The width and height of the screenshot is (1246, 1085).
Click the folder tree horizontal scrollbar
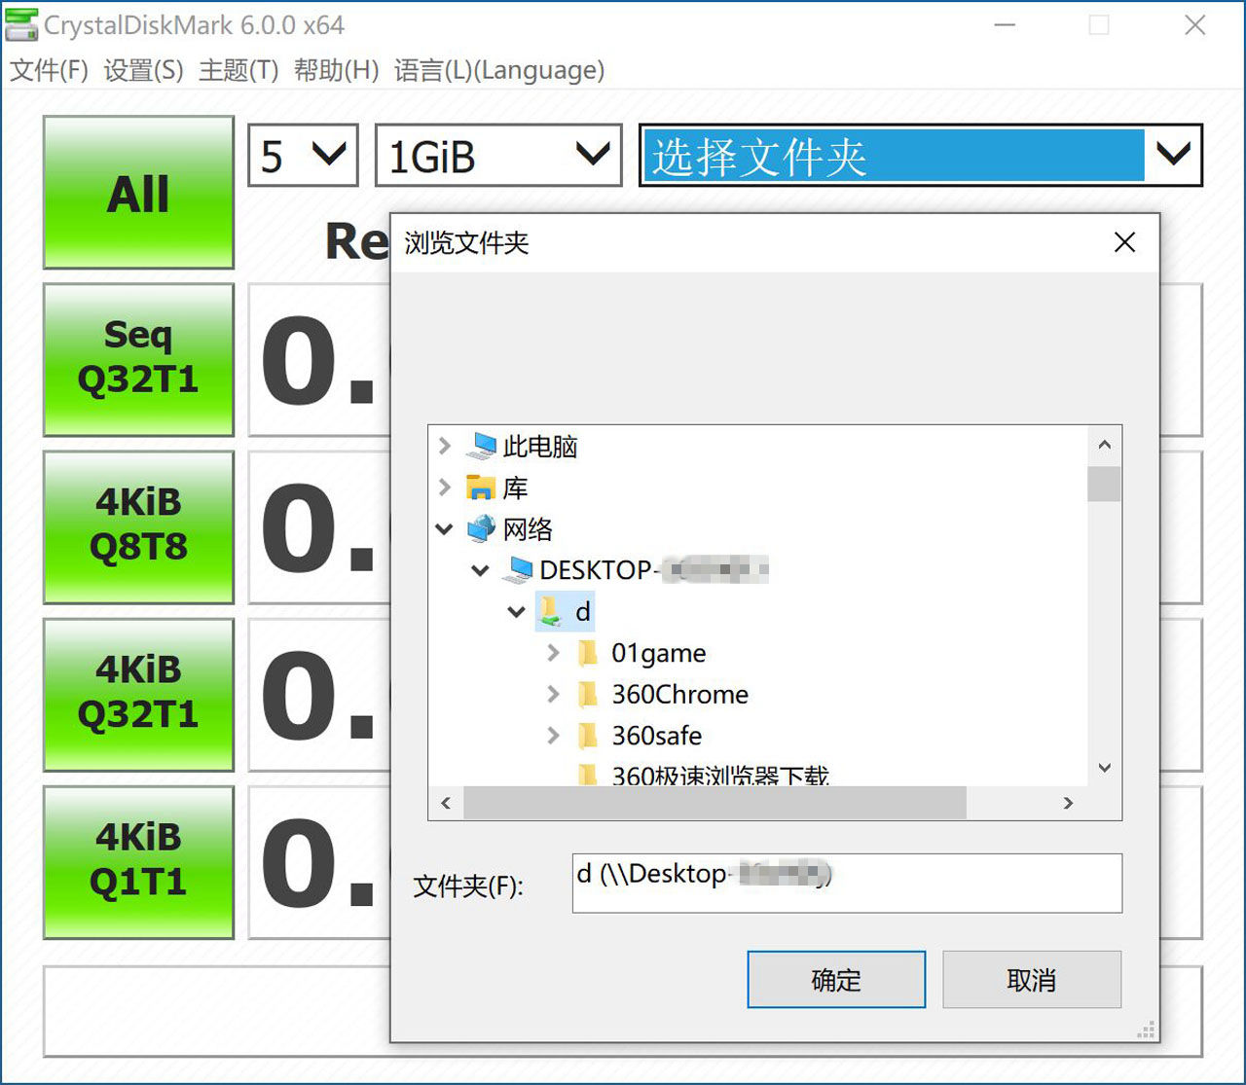[715, 803]
